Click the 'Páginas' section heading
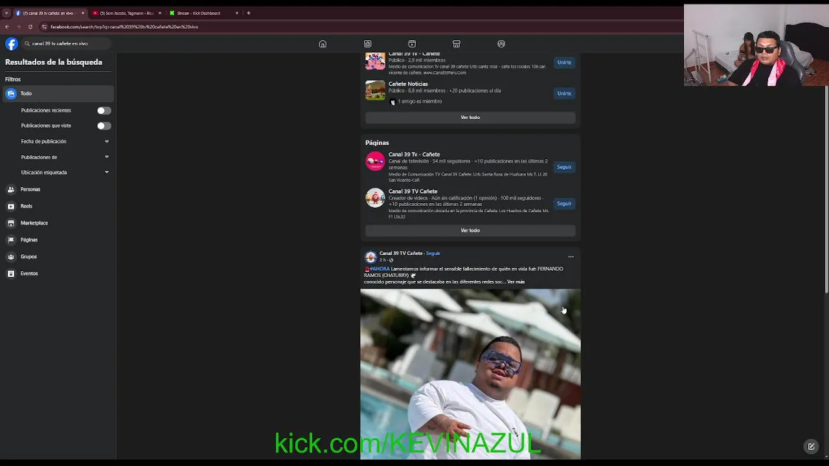The image size is (829, 466). (377, 142)
